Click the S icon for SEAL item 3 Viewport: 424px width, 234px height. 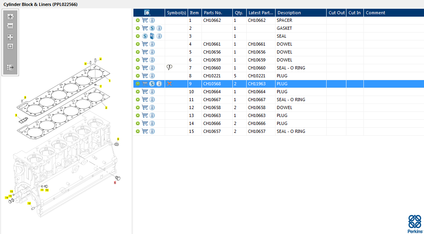coord(145,36)
